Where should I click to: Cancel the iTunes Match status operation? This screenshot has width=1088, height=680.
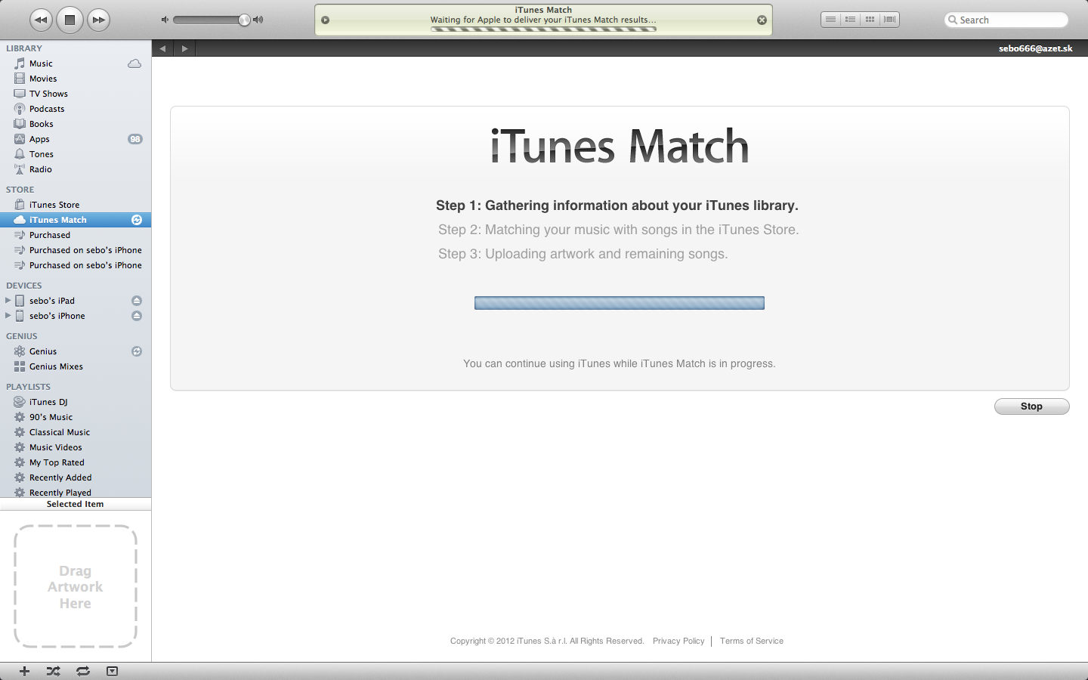[x=762, y=20]
